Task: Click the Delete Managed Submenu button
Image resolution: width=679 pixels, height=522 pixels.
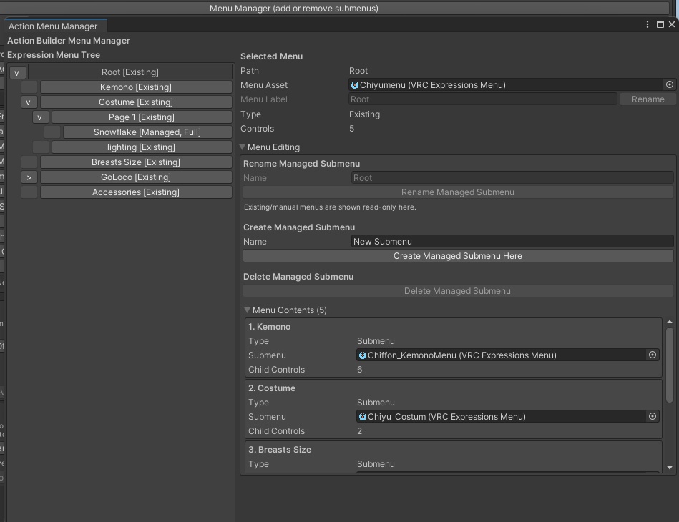Action: tap(458, 291)
